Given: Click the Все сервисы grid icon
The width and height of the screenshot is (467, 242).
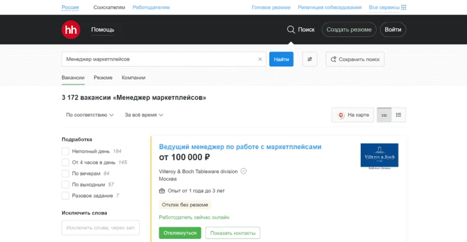Looking at the screenshot, I should 404,8.
